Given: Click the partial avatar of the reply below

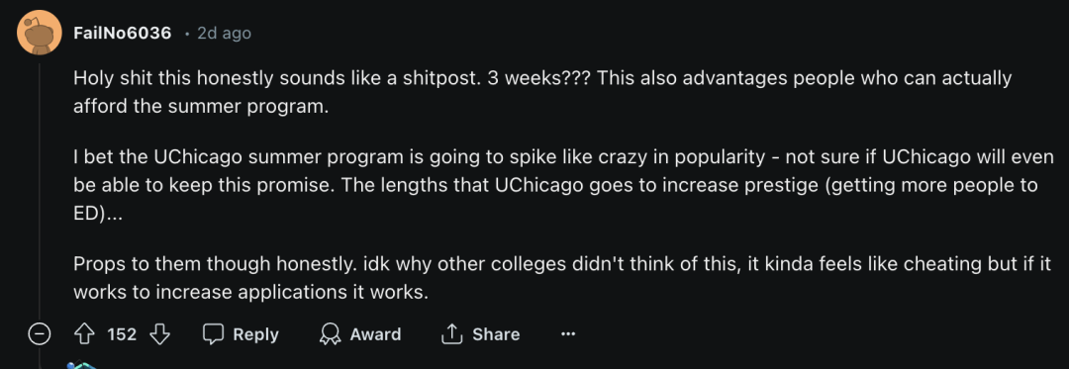Looking at the screenshot, I should [x=80, y=365].
